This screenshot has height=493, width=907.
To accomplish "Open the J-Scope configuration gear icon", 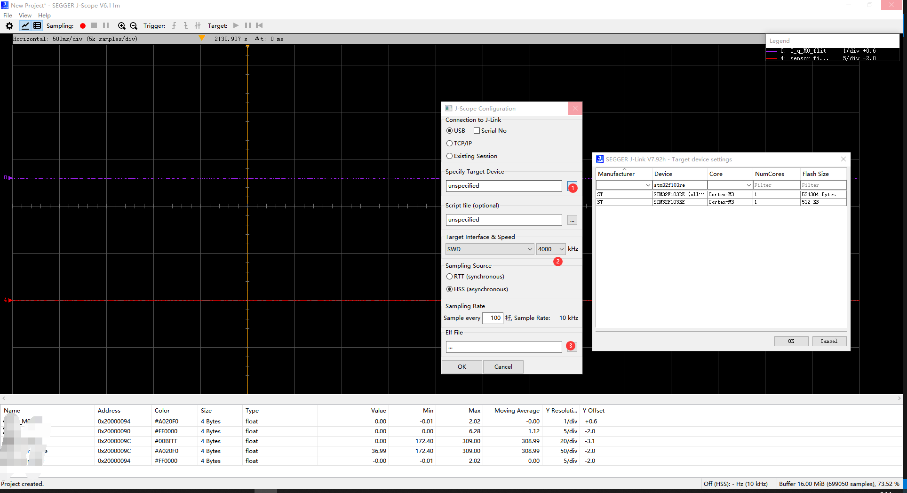I will coord(9,26).
